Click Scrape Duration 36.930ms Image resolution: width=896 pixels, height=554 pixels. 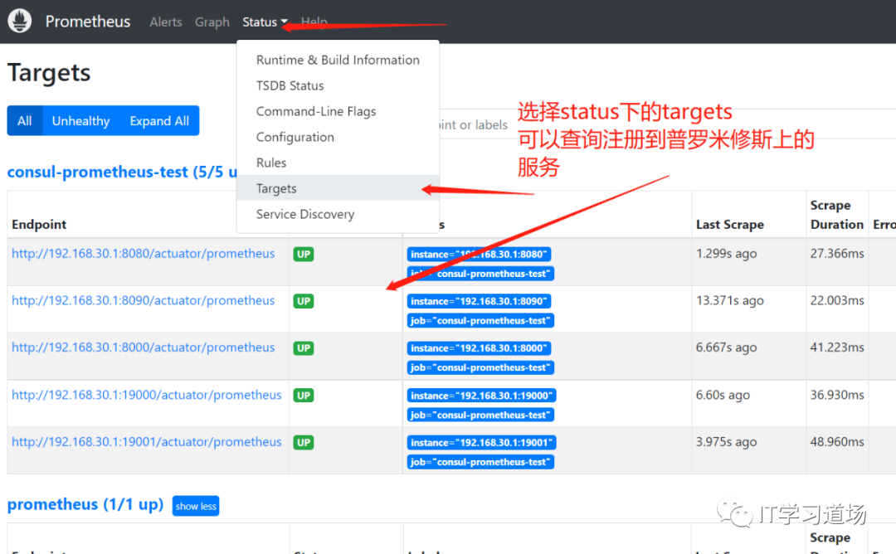click(x=837, y=395)
